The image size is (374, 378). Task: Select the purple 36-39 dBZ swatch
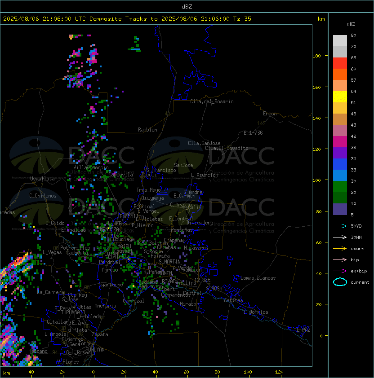coord(340,153)
